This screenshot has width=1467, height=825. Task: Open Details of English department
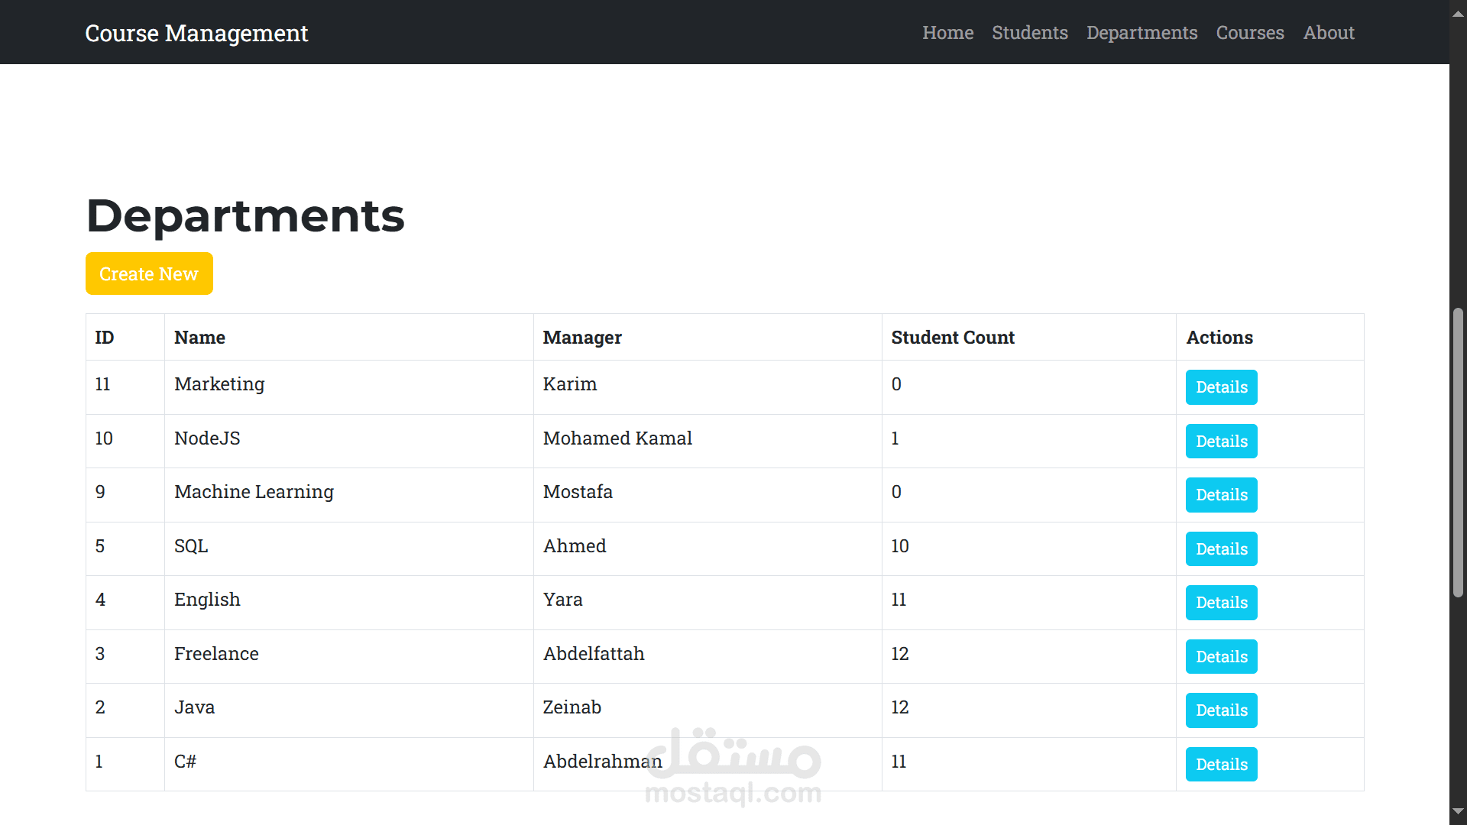tap(1220, 603)
